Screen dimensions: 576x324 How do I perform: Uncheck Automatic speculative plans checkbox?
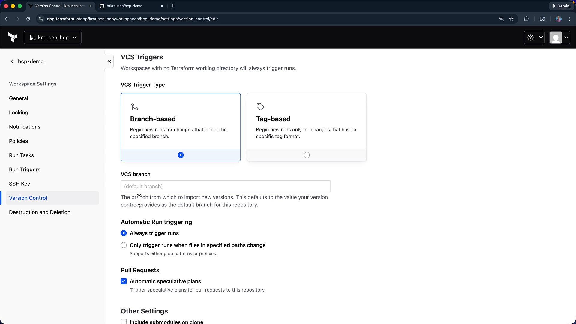pyautogui.click(x=124, y=281)
